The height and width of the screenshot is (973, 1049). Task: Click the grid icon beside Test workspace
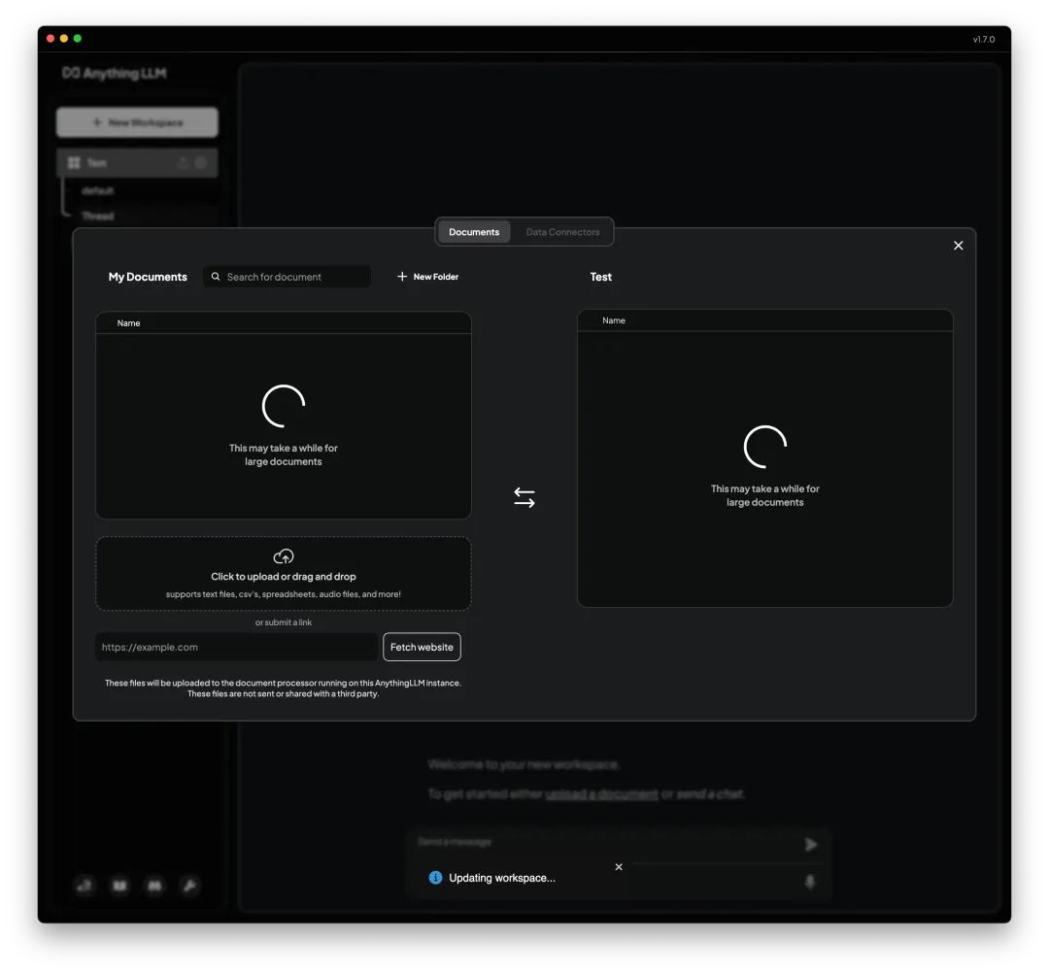point(74,162)
